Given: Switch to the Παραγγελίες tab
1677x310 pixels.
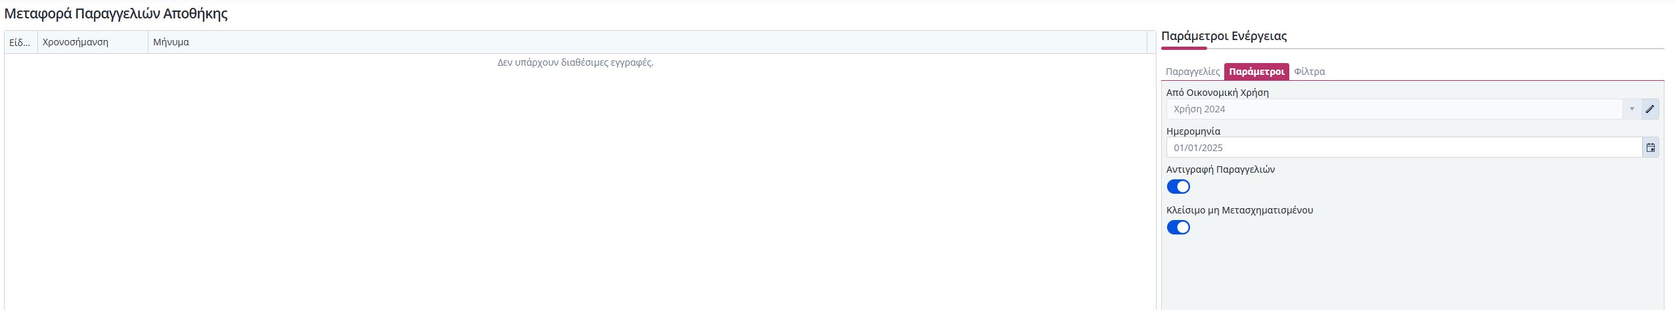Looking at the screenshot, I should [x=1192, y=72].
